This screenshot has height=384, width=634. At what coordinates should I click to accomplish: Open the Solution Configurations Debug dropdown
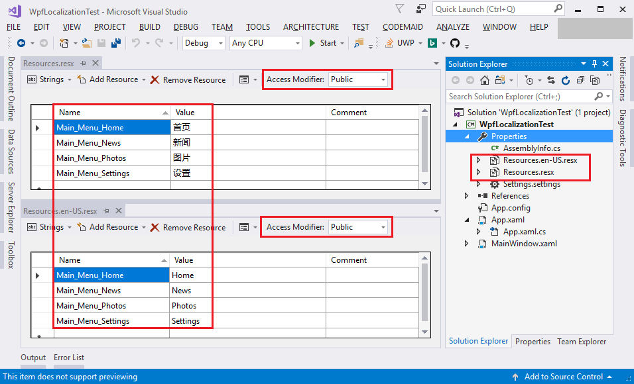tap(204, 43)
